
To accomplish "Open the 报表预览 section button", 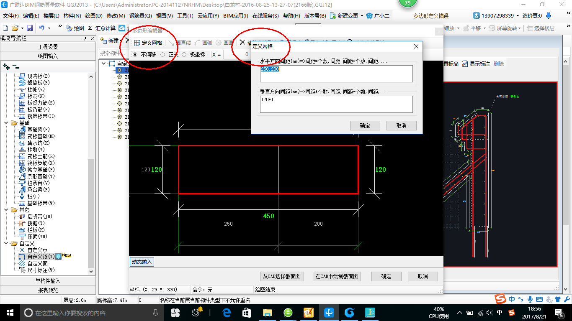I will pyautogui.click(x=48, y=290).
